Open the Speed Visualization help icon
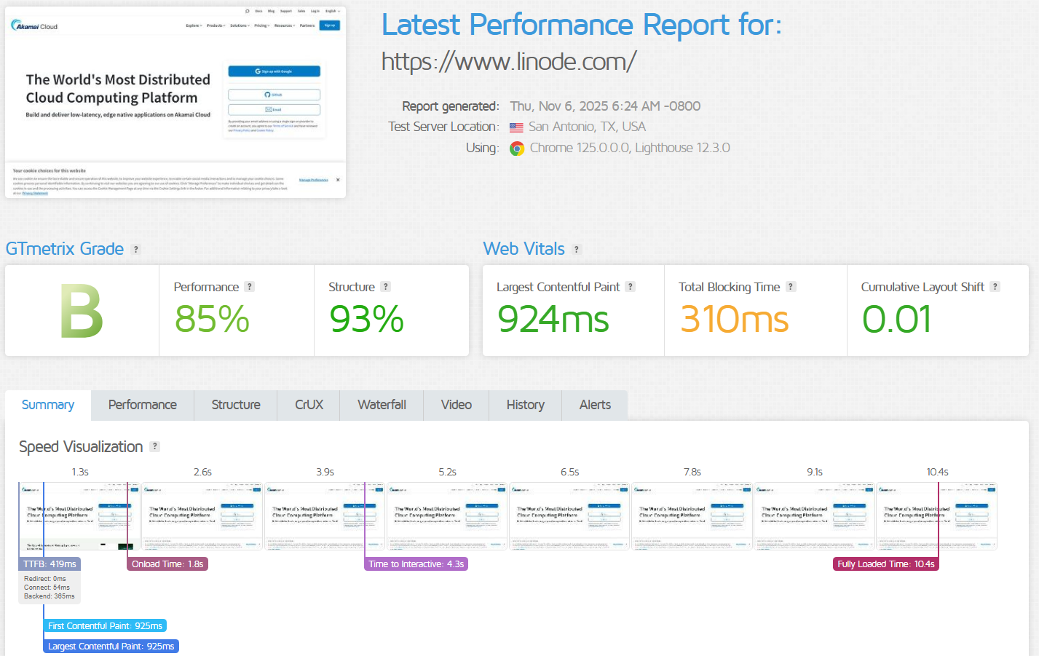 154,446
